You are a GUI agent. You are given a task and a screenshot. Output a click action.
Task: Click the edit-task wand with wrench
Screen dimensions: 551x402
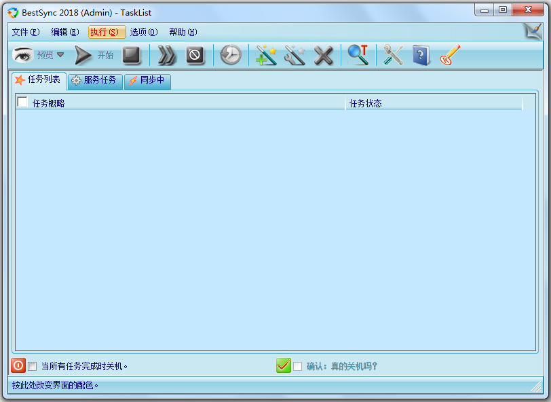click(294, 55)
